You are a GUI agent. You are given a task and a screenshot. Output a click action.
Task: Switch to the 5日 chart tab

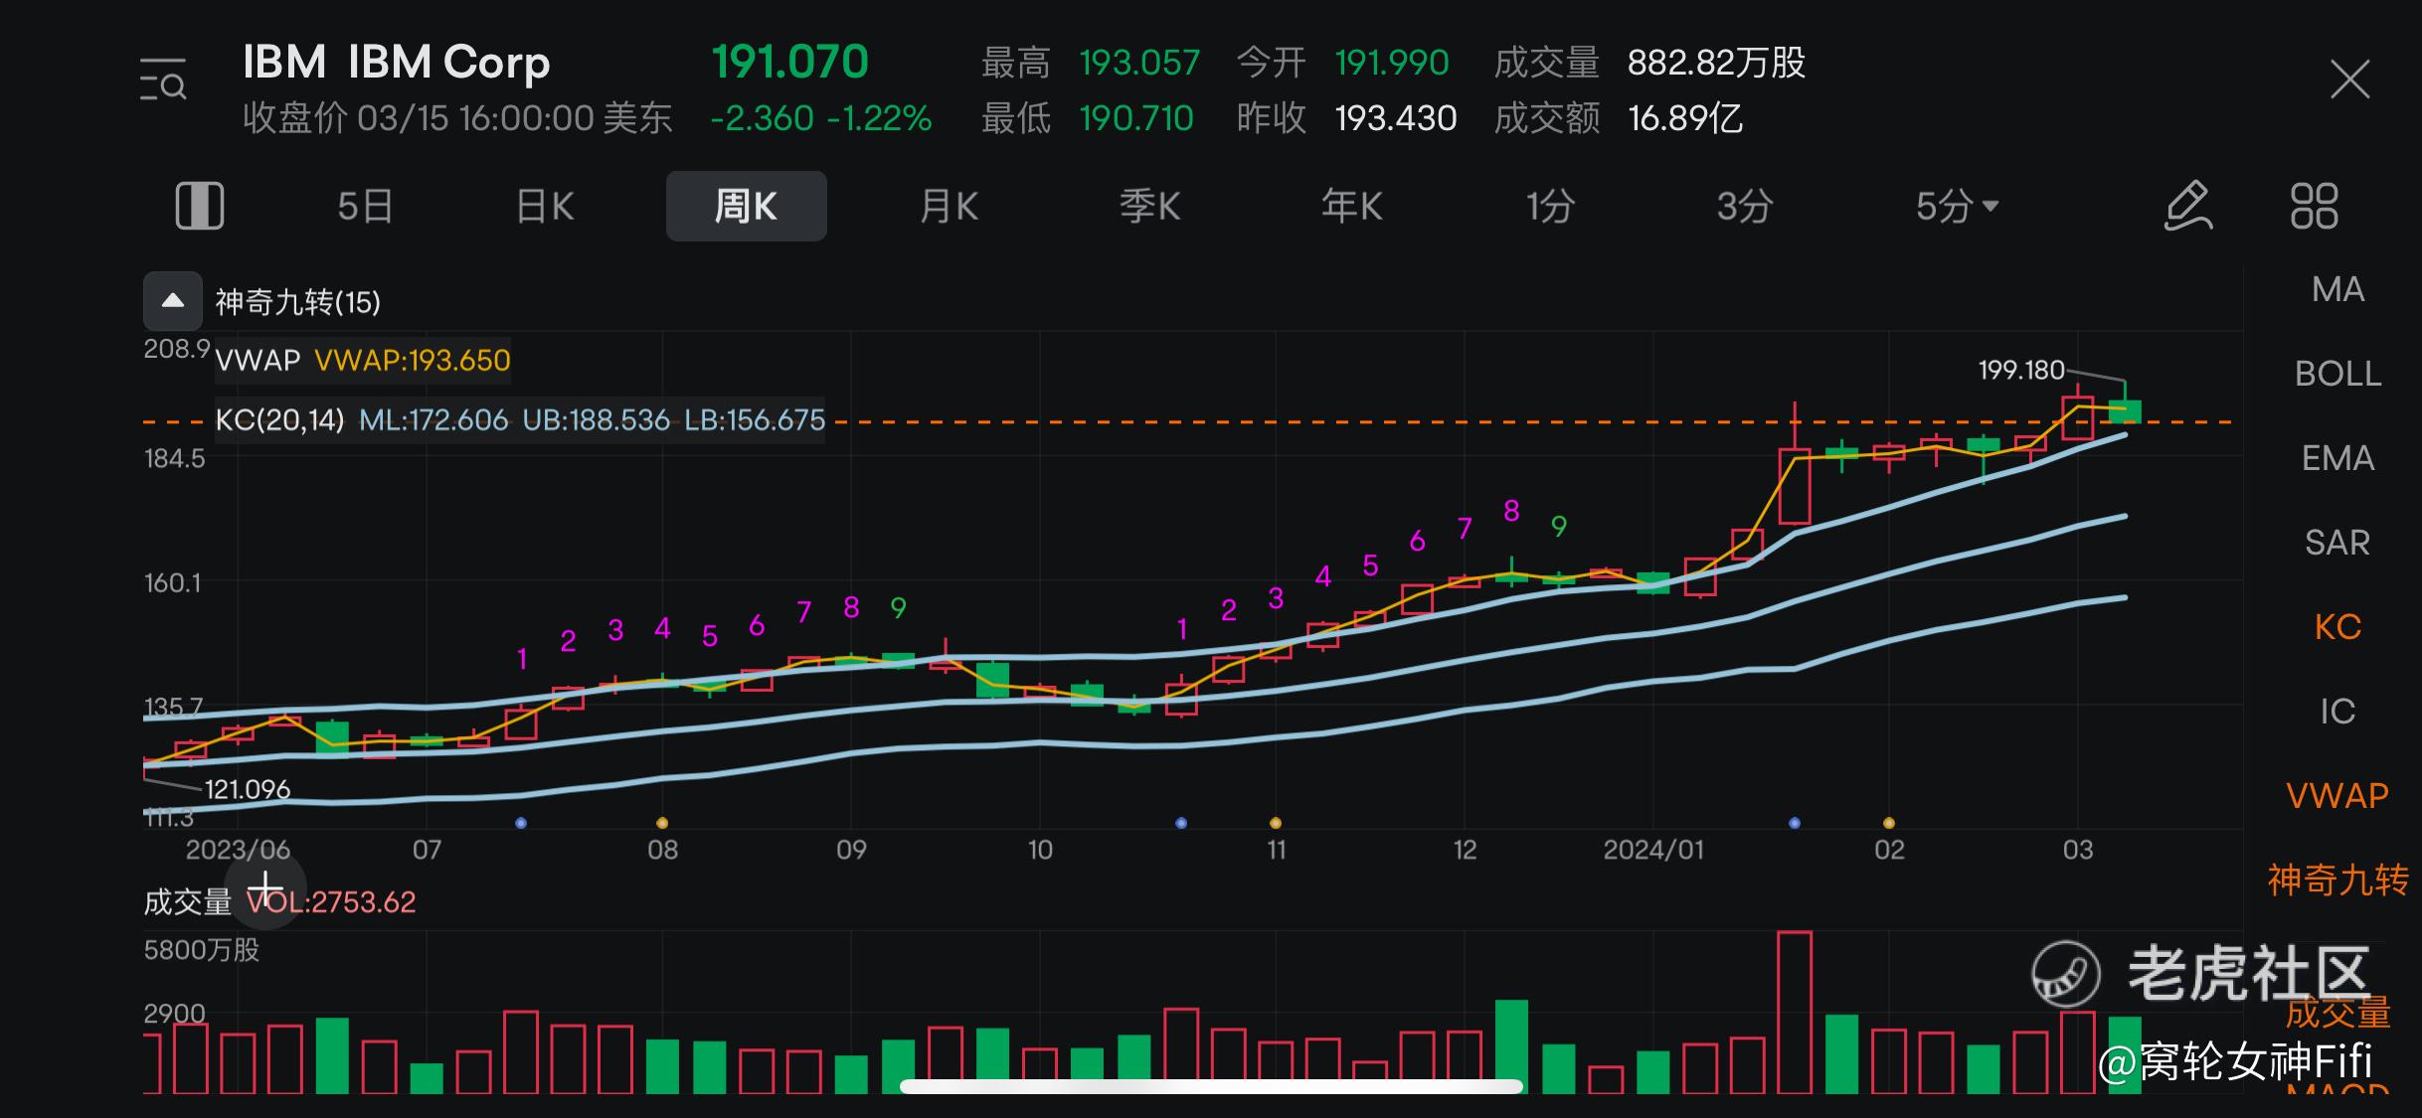click(x=365, y=206)
